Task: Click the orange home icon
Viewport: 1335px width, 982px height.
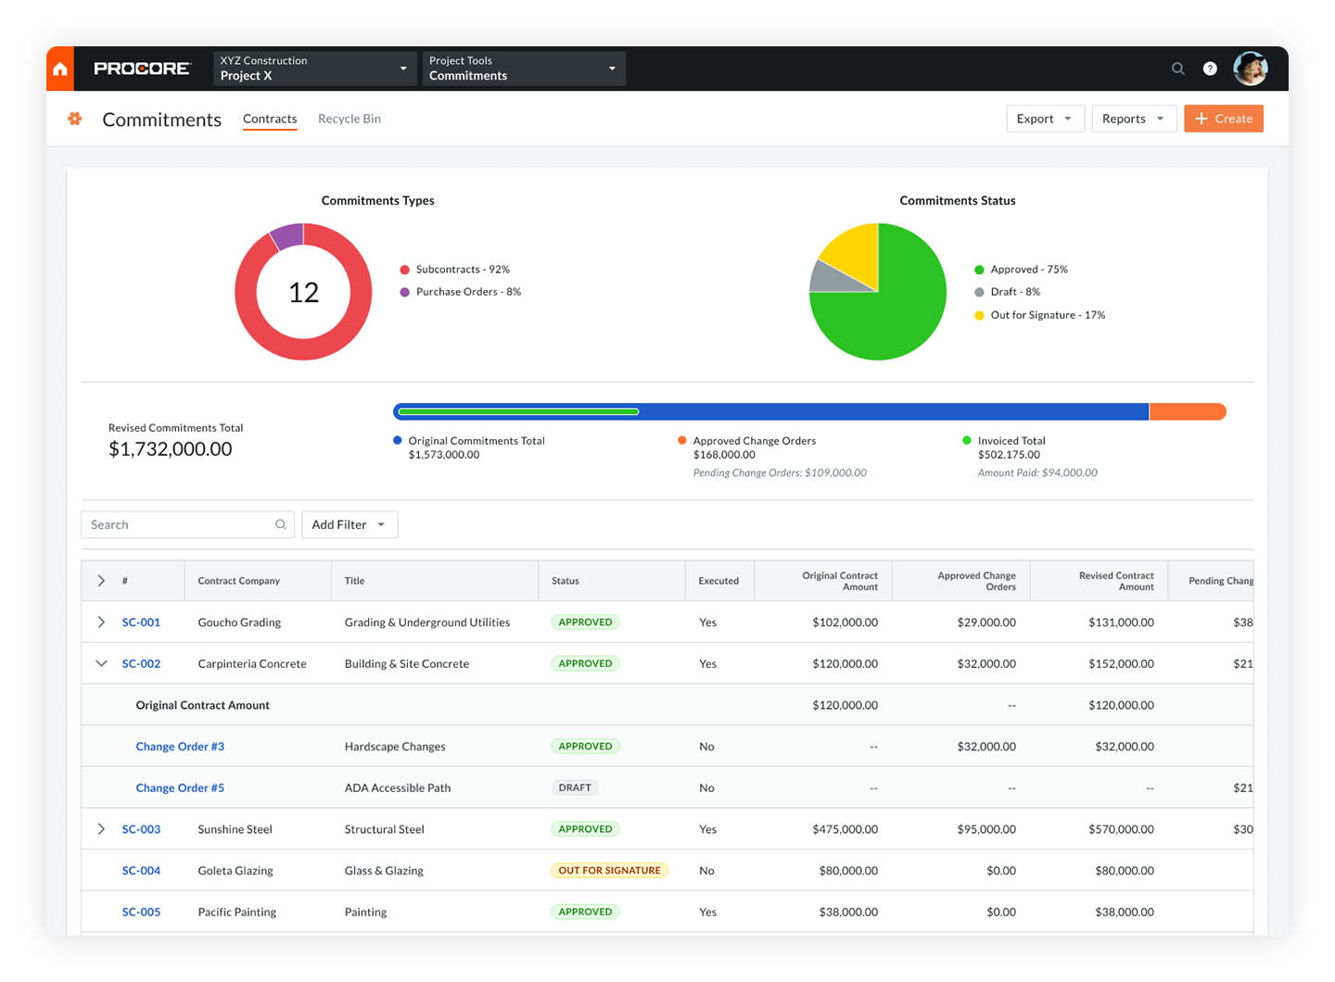Action: [59, 68]
